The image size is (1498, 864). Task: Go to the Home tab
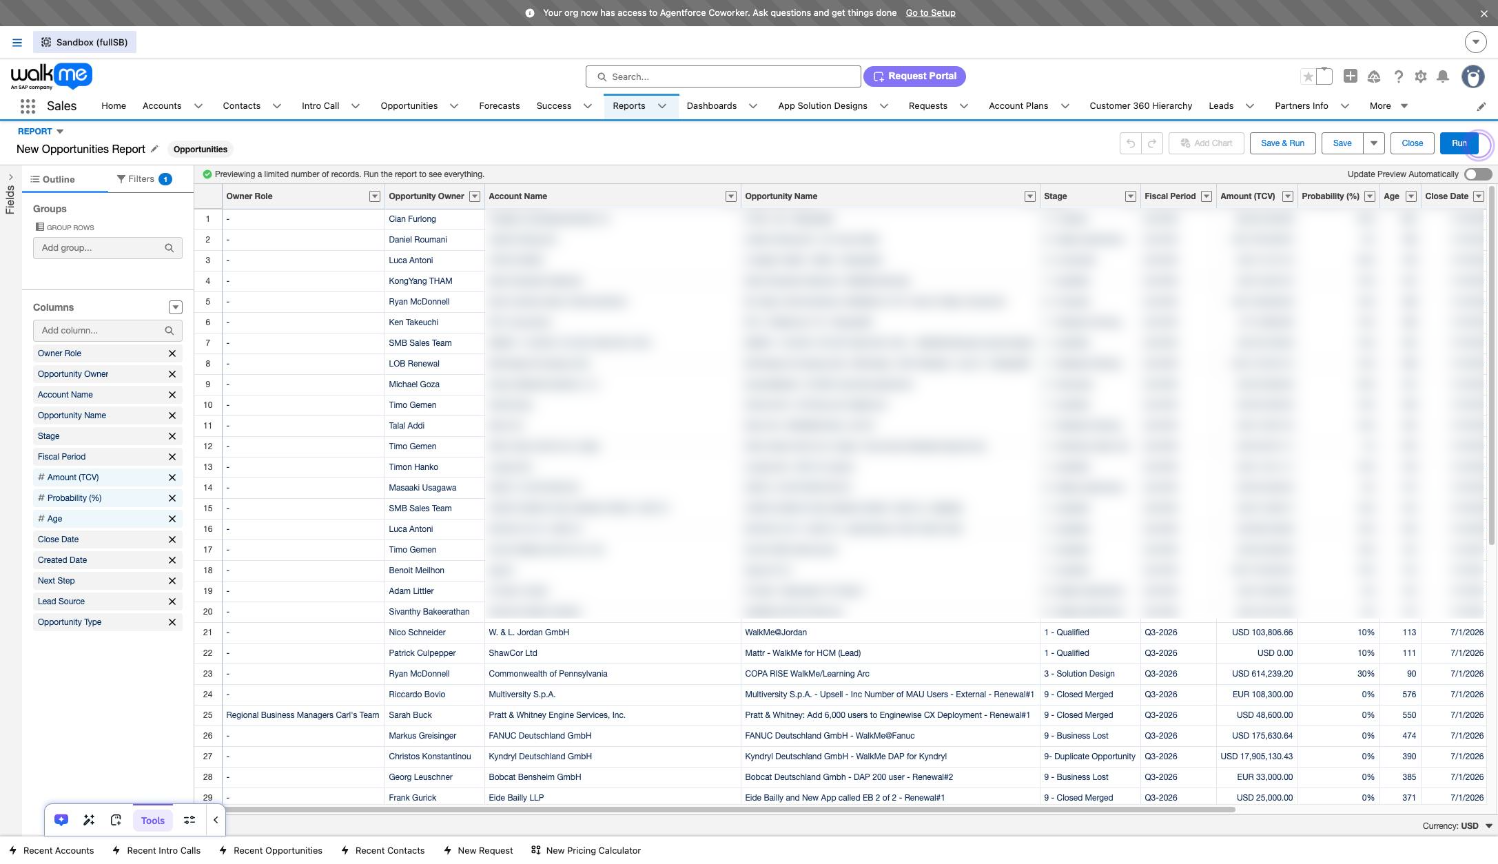coord(114,106)
